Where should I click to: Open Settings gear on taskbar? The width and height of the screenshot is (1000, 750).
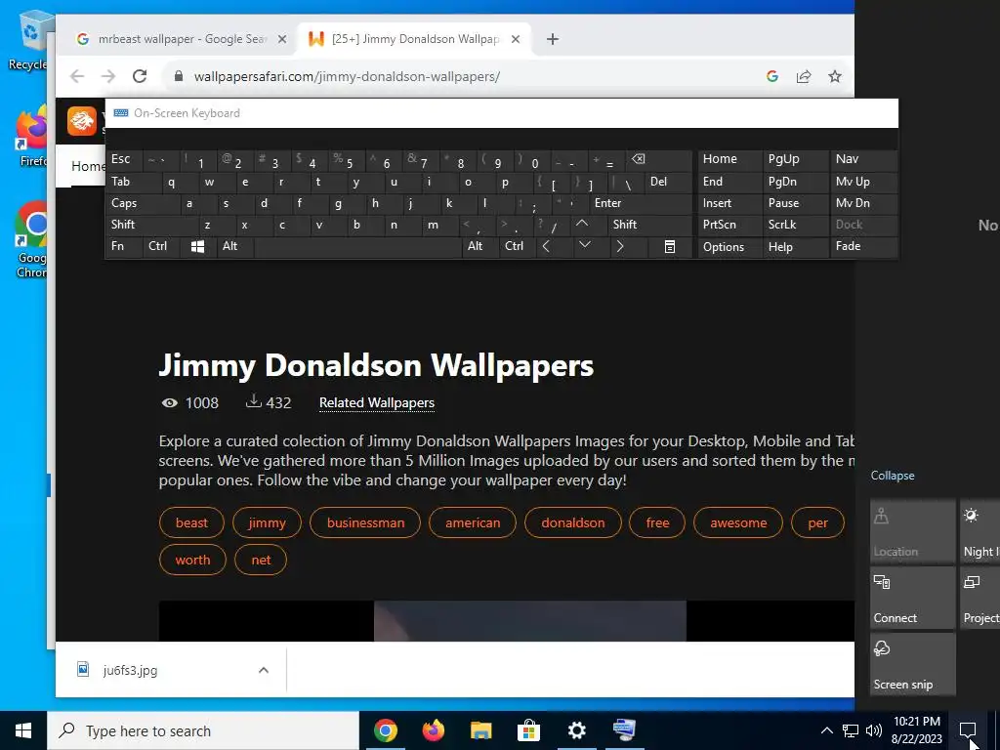coord(576,730)
